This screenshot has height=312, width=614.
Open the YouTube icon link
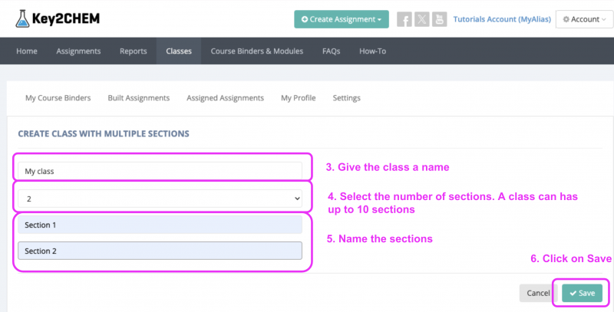coord(439,19)
